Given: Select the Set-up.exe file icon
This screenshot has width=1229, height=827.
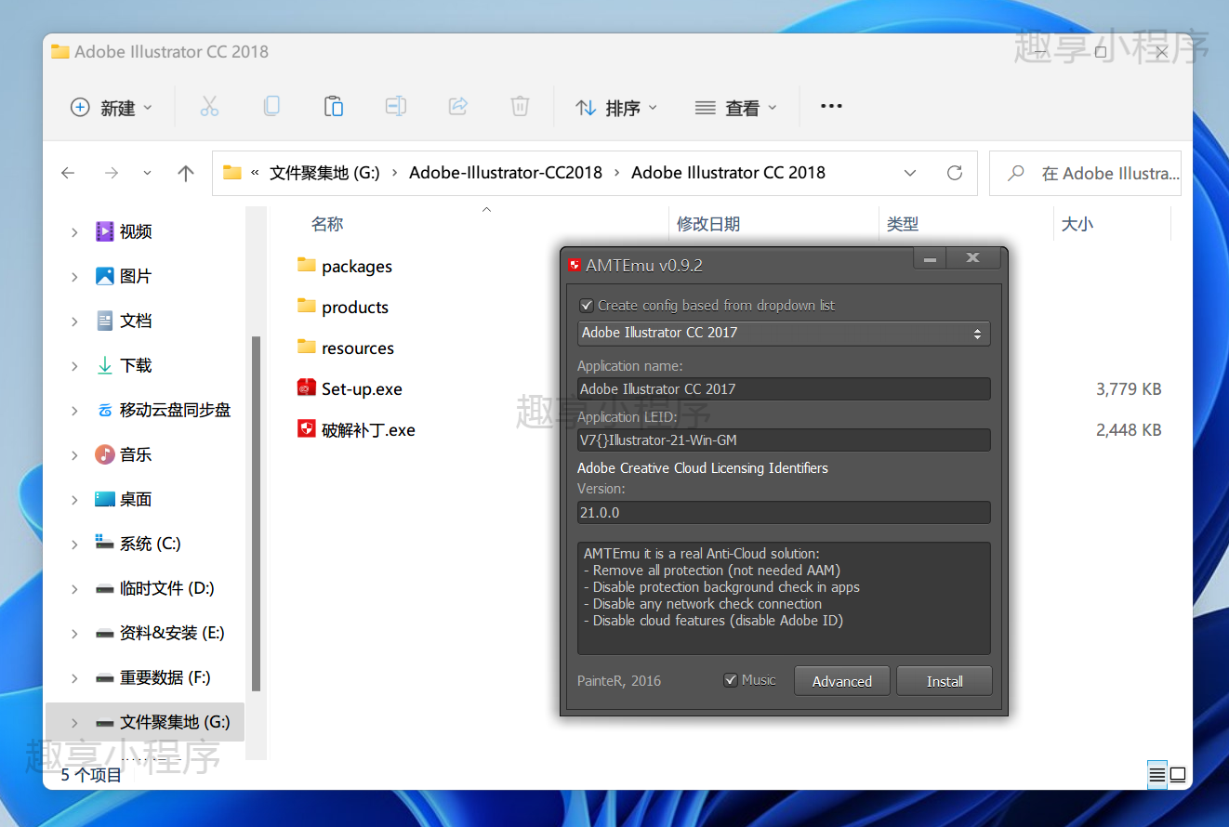Looking at the screenshot, I should point(307,388).
